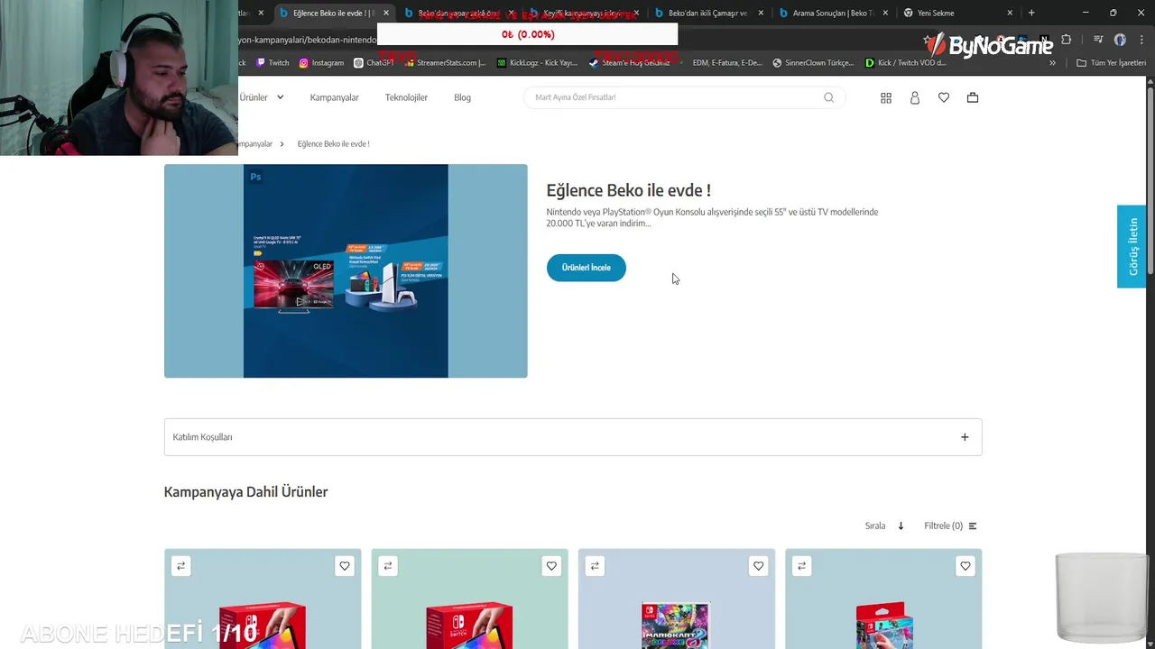Add Joy-Con product to favorites

tap(966, 566)
